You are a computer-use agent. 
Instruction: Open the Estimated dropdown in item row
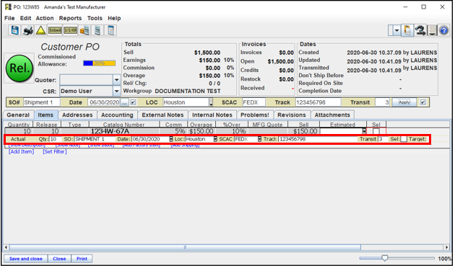364,131
